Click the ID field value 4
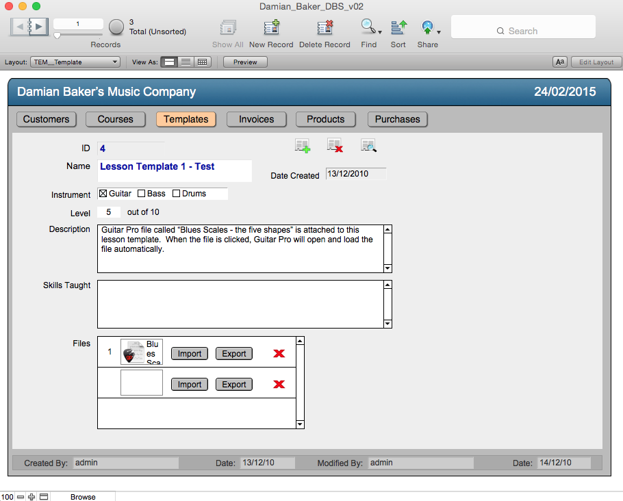This screenshot has height=501, width=623. point(131,149)
